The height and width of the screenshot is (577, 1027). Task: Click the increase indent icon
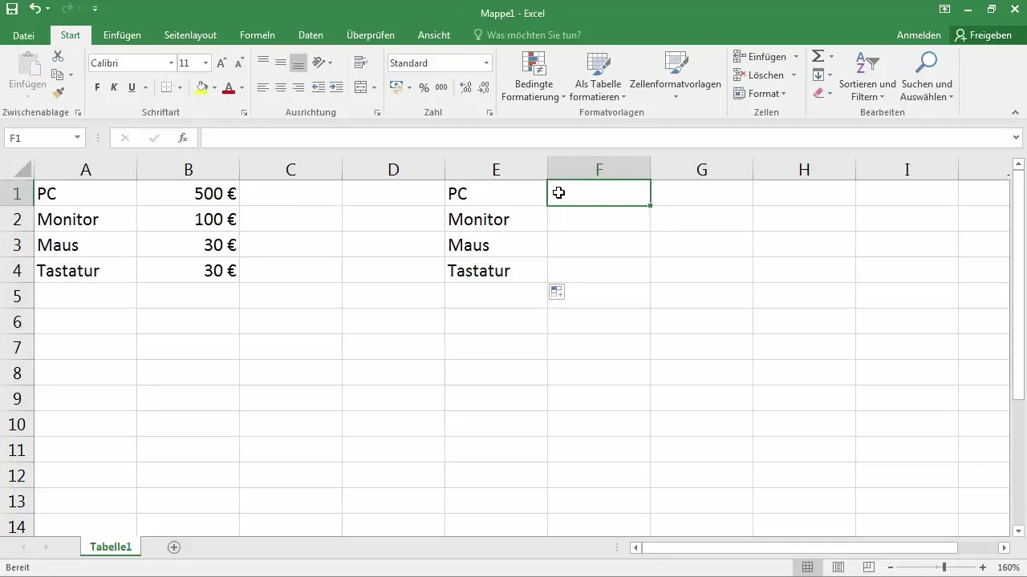pos(336,87)
